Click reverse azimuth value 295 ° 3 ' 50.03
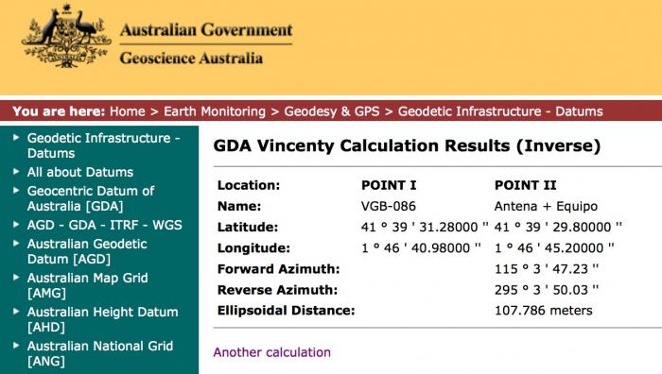The height and width of the screenshot is (374, 662). pos(547,290)
